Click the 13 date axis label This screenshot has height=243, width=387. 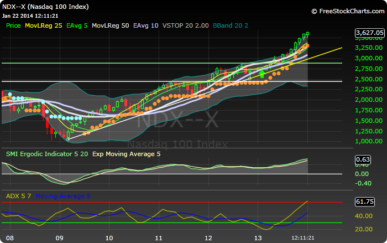pos(258,238)
